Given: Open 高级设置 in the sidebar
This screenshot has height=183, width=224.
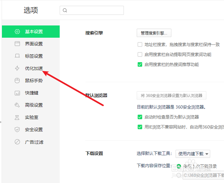Looking at the screenshot, I should [x=31, y=105].
